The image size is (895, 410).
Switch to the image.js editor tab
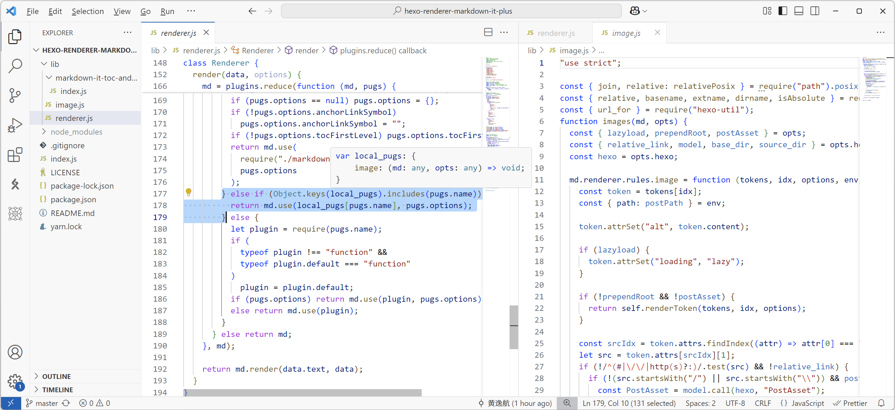click(x=626, y=33)
